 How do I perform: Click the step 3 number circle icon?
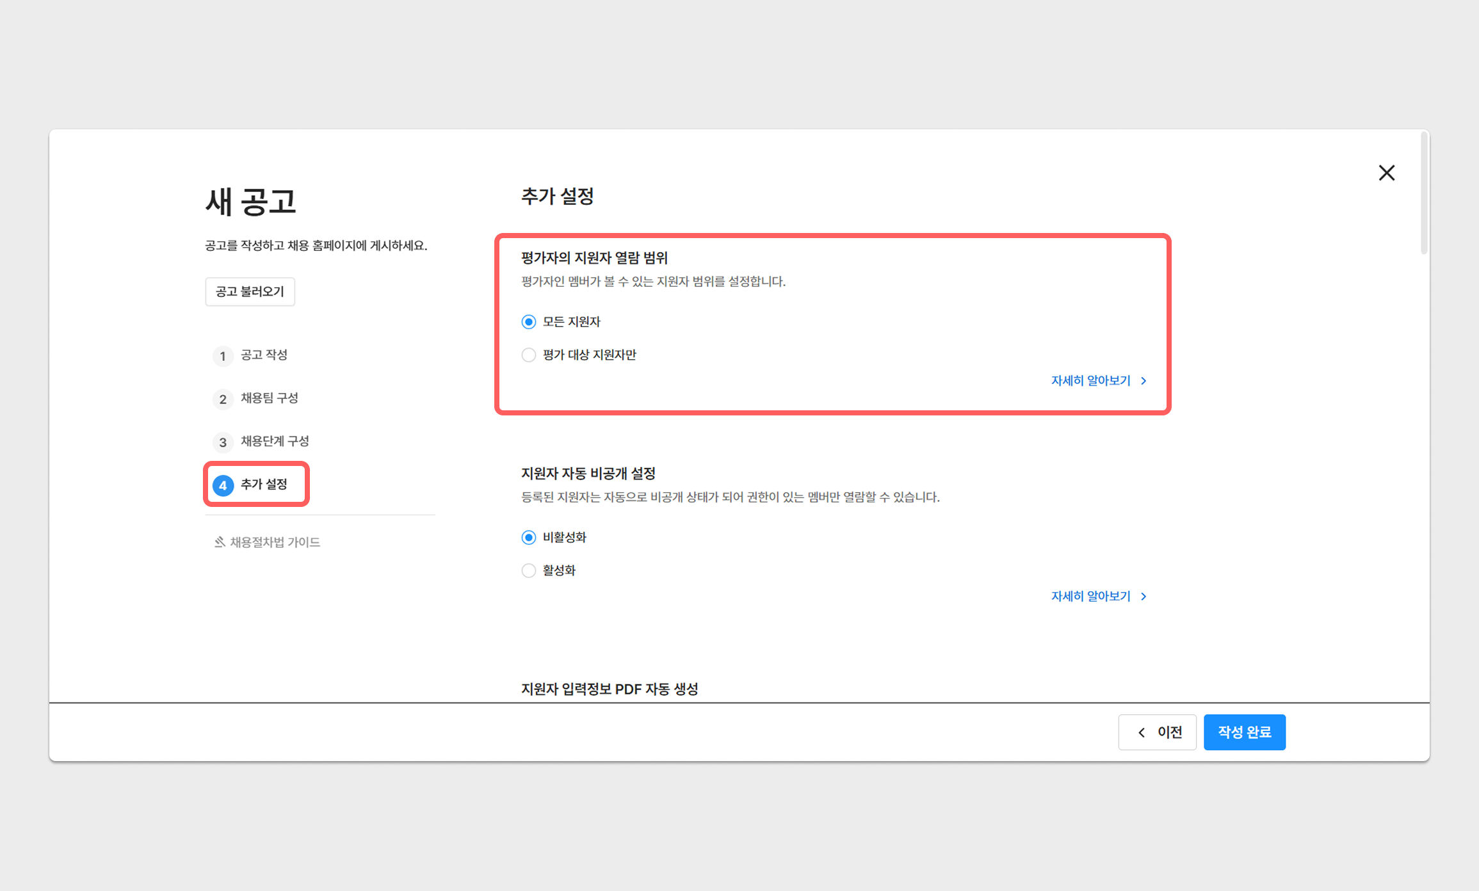(x=222, y=442)
